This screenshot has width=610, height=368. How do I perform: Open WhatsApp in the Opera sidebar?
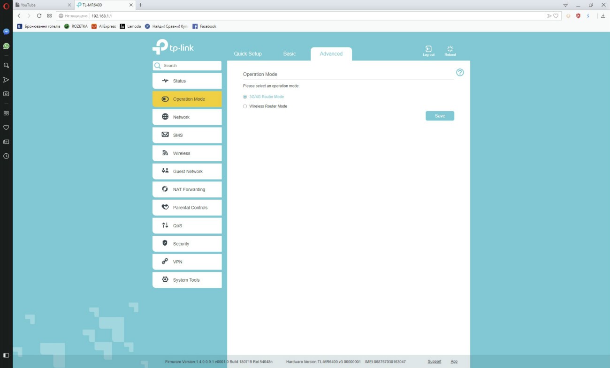tap(6, 46)
